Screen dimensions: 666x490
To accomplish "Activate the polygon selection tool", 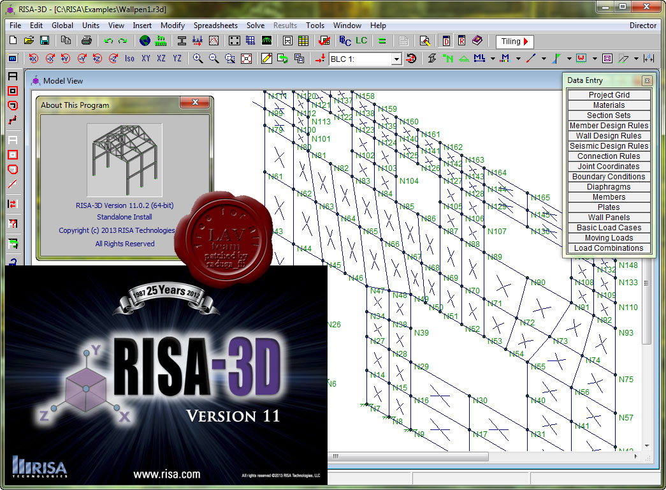I will [x=13, y=105].
